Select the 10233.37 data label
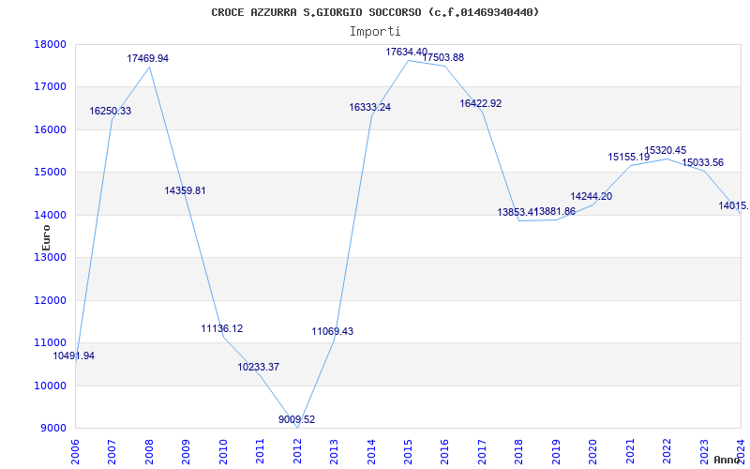 click(x=259, y=367)
